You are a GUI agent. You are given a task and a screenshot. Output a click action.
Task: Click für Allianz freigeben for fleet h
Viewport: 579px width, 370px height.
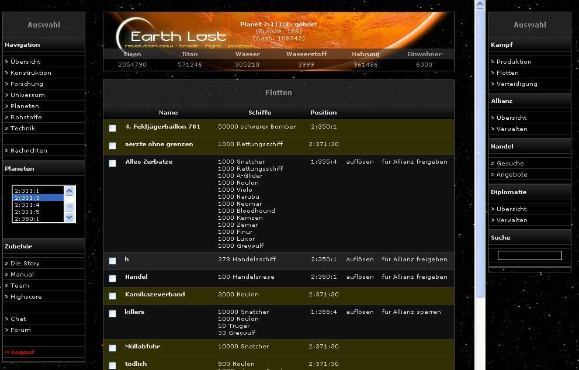tap(415, 259)
